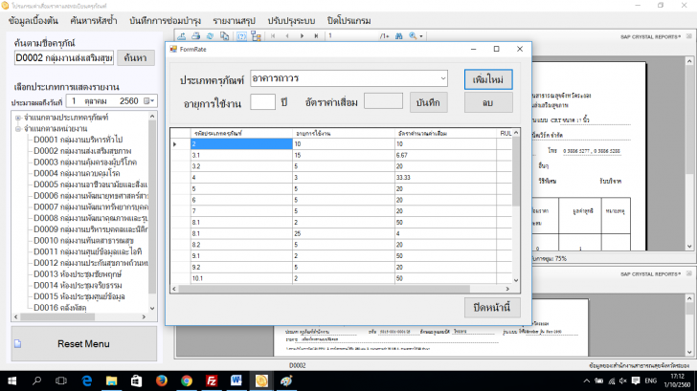Open the date picker calendar dropdown

(x=149, y=101)
